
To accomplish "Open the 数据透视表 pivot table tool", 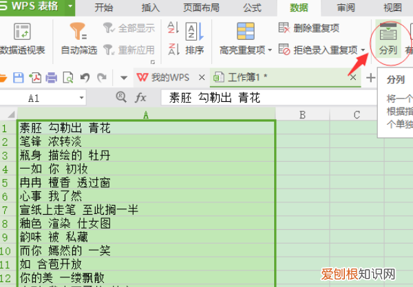I will 22,39.
